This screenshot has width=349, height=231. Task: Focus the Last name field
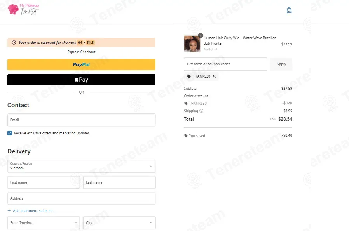[x=119, y=182]
